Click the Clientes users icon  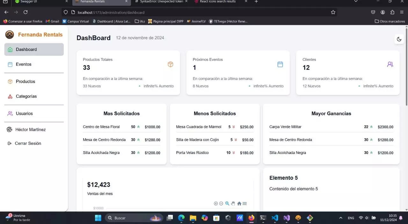tap(390, 64)
